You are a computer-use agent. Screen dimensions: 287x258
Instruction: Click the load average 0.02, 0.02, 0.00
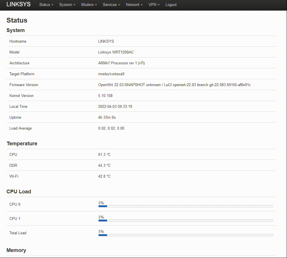point(111,128)
